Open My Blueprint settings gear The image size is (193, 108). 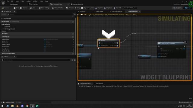click(74, 14)
